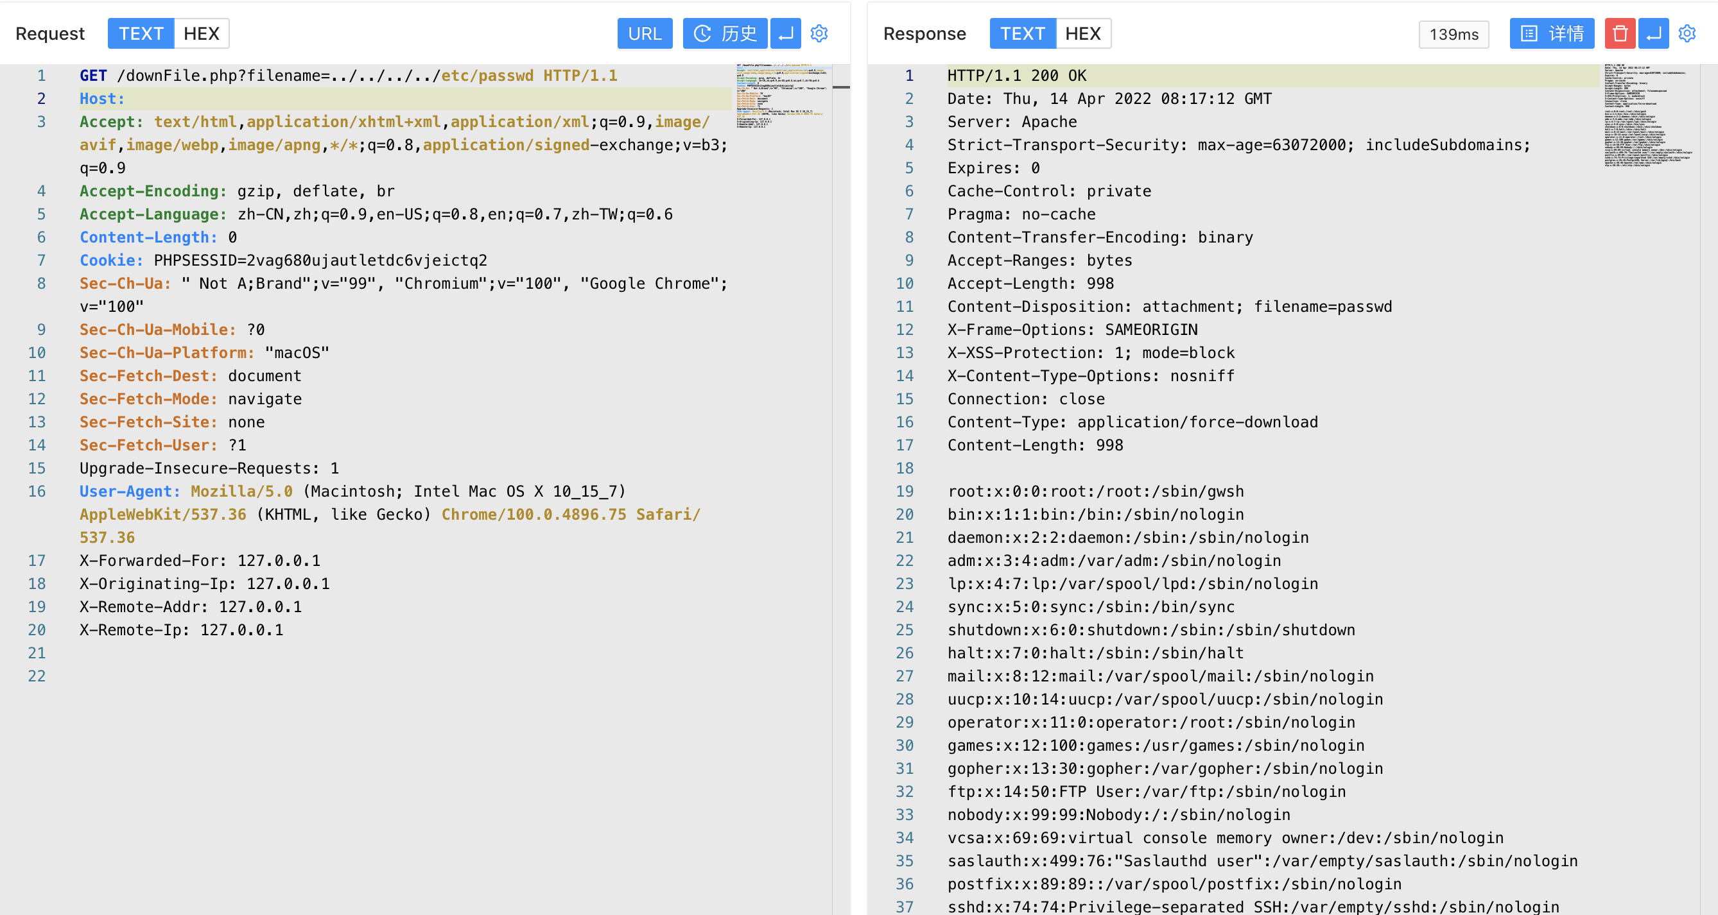This screenshot has height=915, width=1718.
Task: Click the red trash delete icon
Action: (1619, 33)
